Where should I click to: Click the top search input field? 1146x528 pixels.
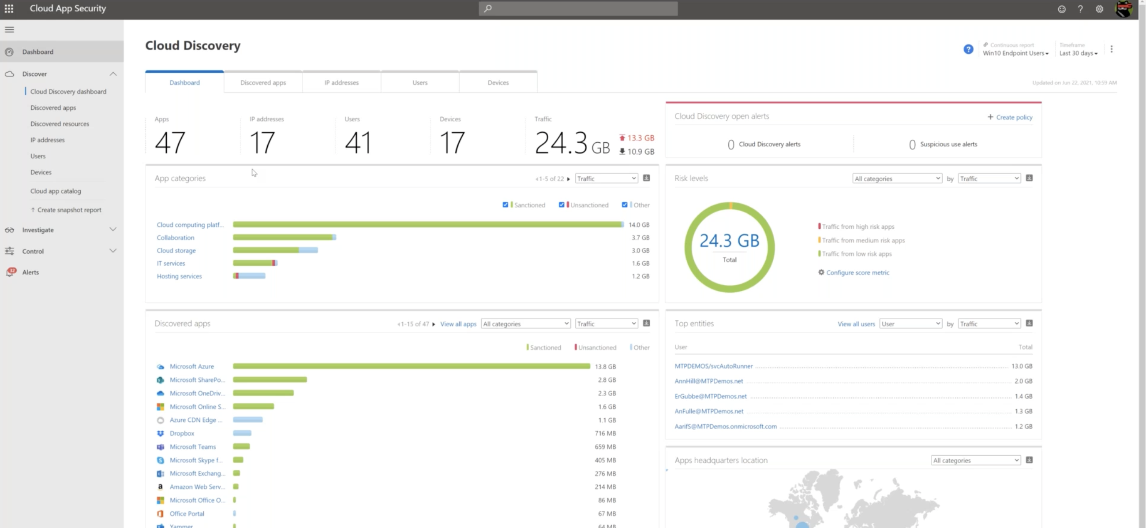pos(578,8)
